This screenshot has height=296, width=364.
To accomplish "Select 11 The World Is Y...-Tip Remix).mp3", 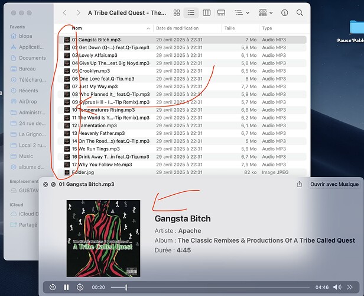I will [182, 118].
